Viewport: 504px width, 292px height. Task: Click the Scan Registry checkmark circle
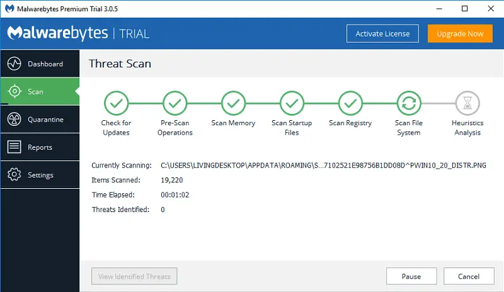pos(350,103)
